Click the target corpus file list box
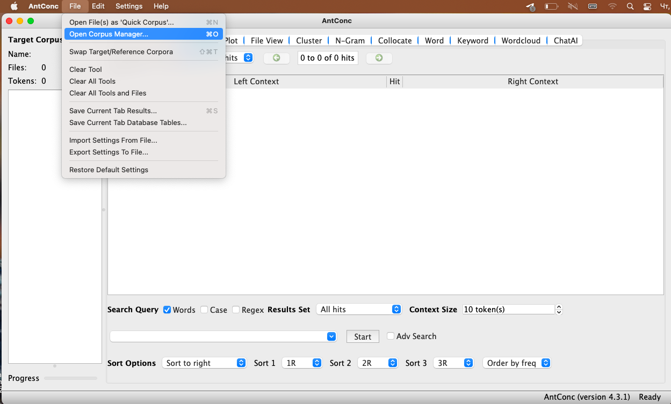 click(55, 226)
